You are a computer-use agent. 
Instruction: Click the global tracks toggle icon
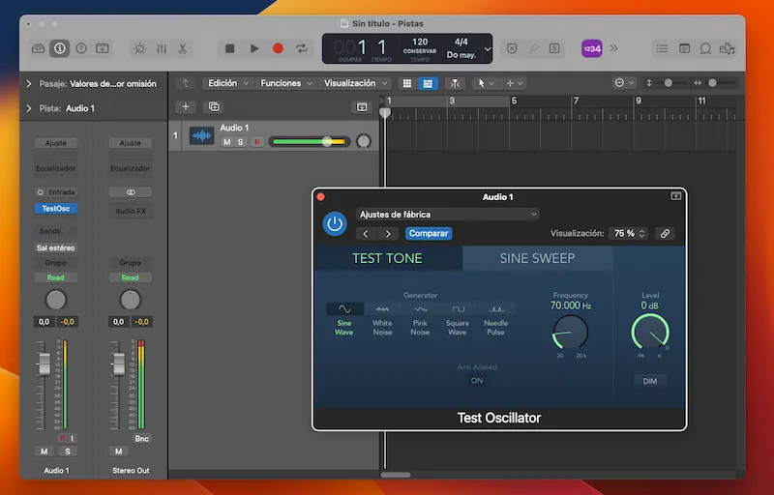pos(362,107)
